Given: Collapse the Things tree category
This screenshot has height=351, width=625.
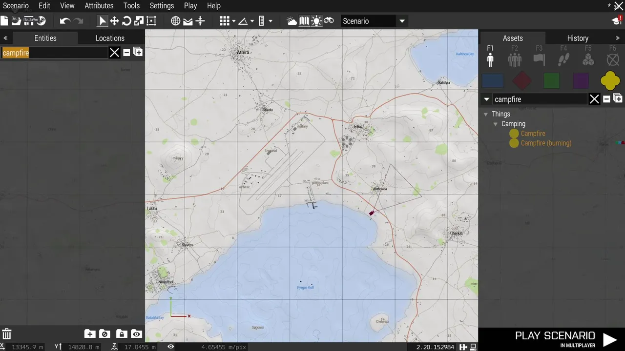Looking at the screenshot, I should tap(485, 114).
